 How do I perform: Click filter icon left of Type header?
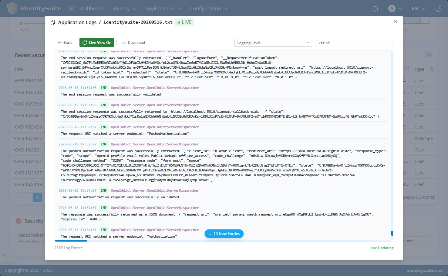click(407, 69)
